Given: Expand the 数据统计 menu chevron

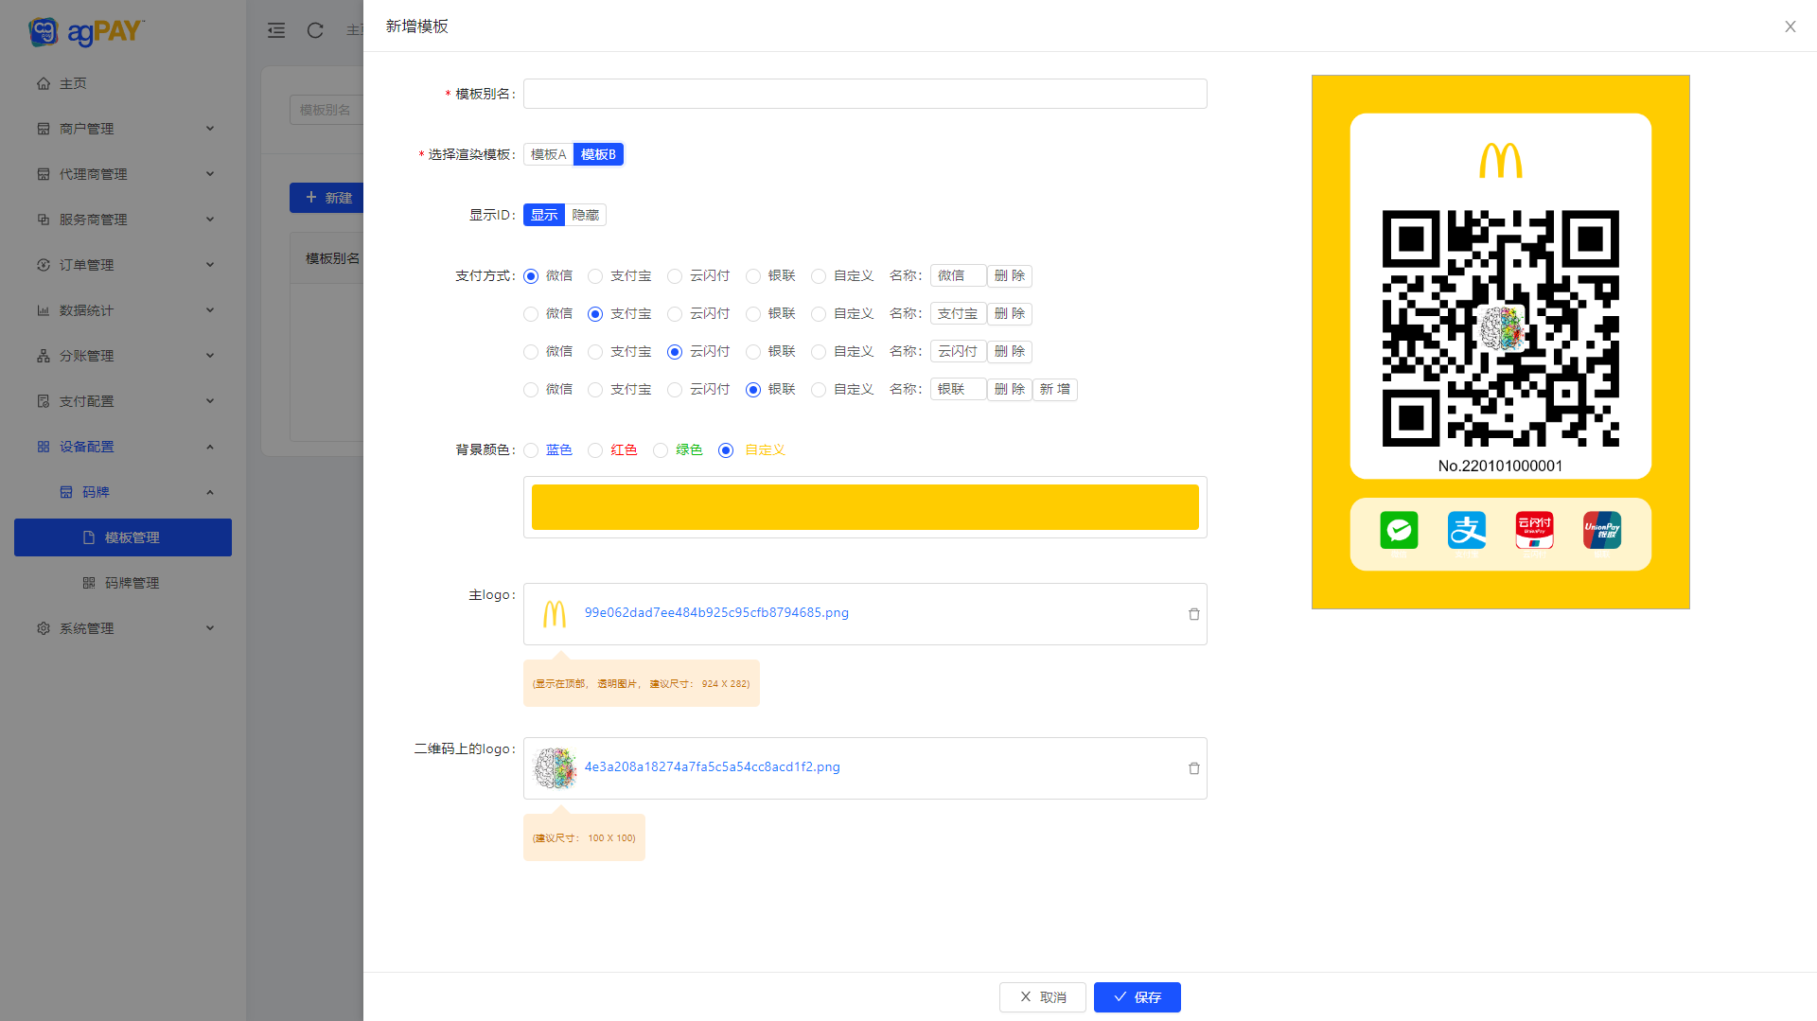Looking at the screenshot, I should click(210, 310).
